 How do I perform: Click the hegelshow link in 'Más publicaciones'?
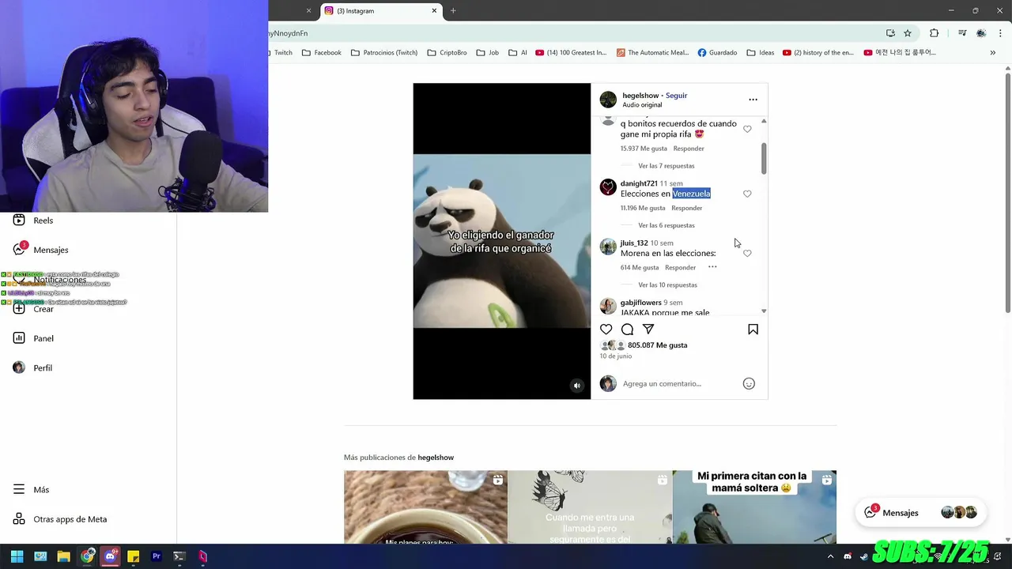click(436, 458)
